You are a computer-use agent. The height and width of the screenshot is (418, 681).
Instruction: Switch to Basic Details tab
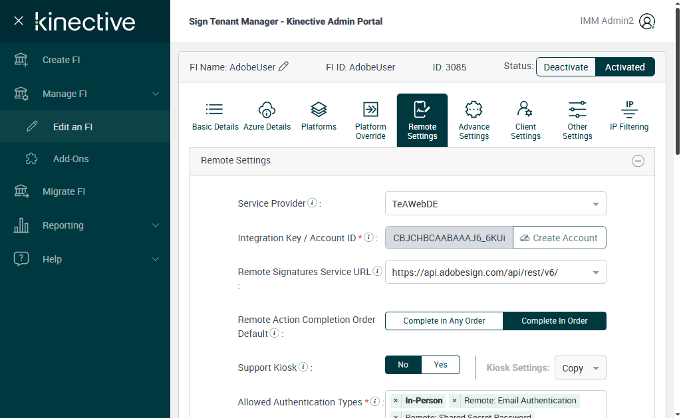tap(215, 120)
